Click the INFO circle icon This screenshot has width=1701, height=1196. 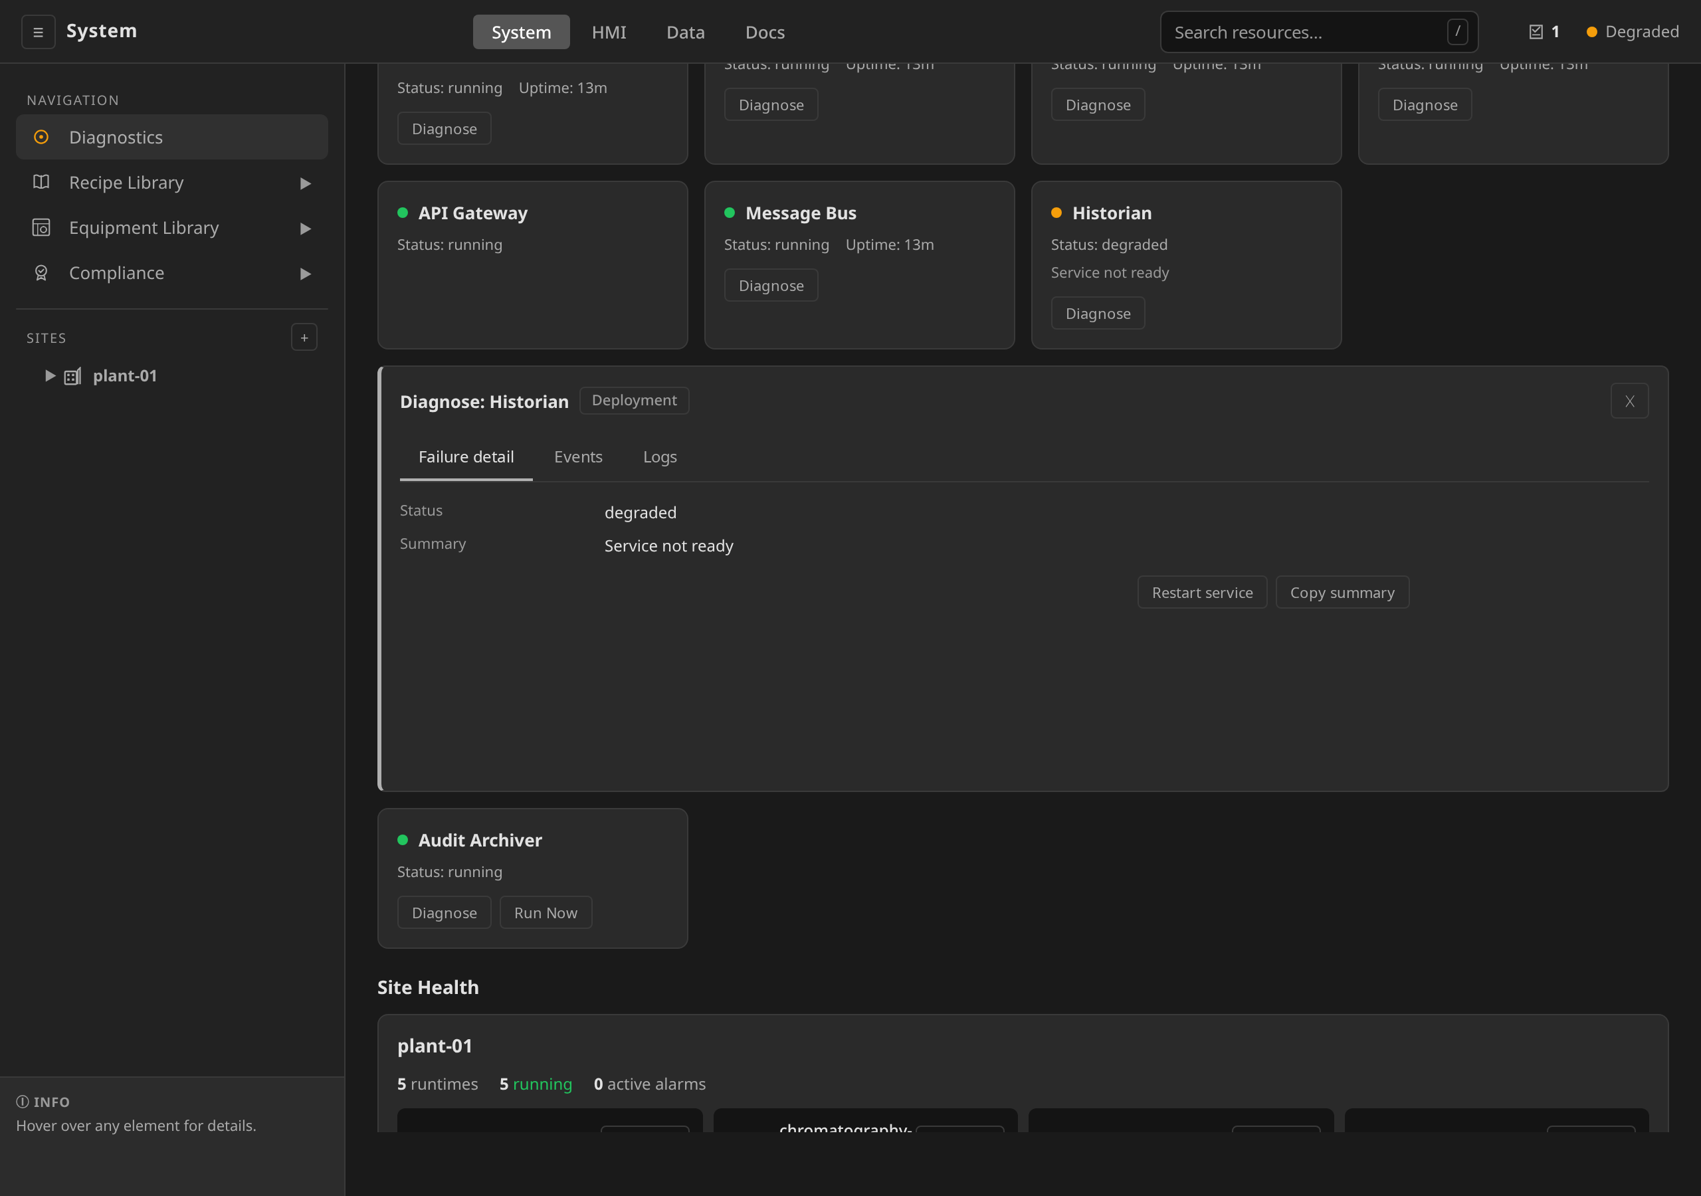coord(23,1102)
